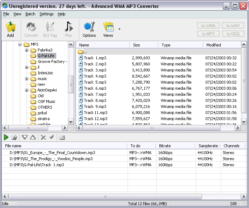Open the File menu

[6, 14]
